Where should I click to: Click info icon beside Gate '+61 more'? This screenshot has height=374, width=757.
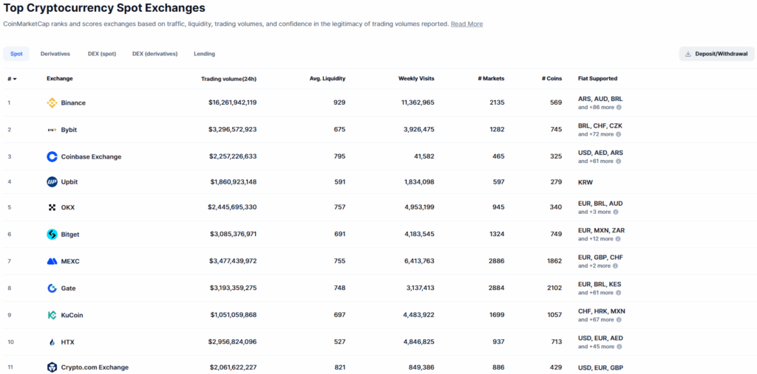point(619,293)
